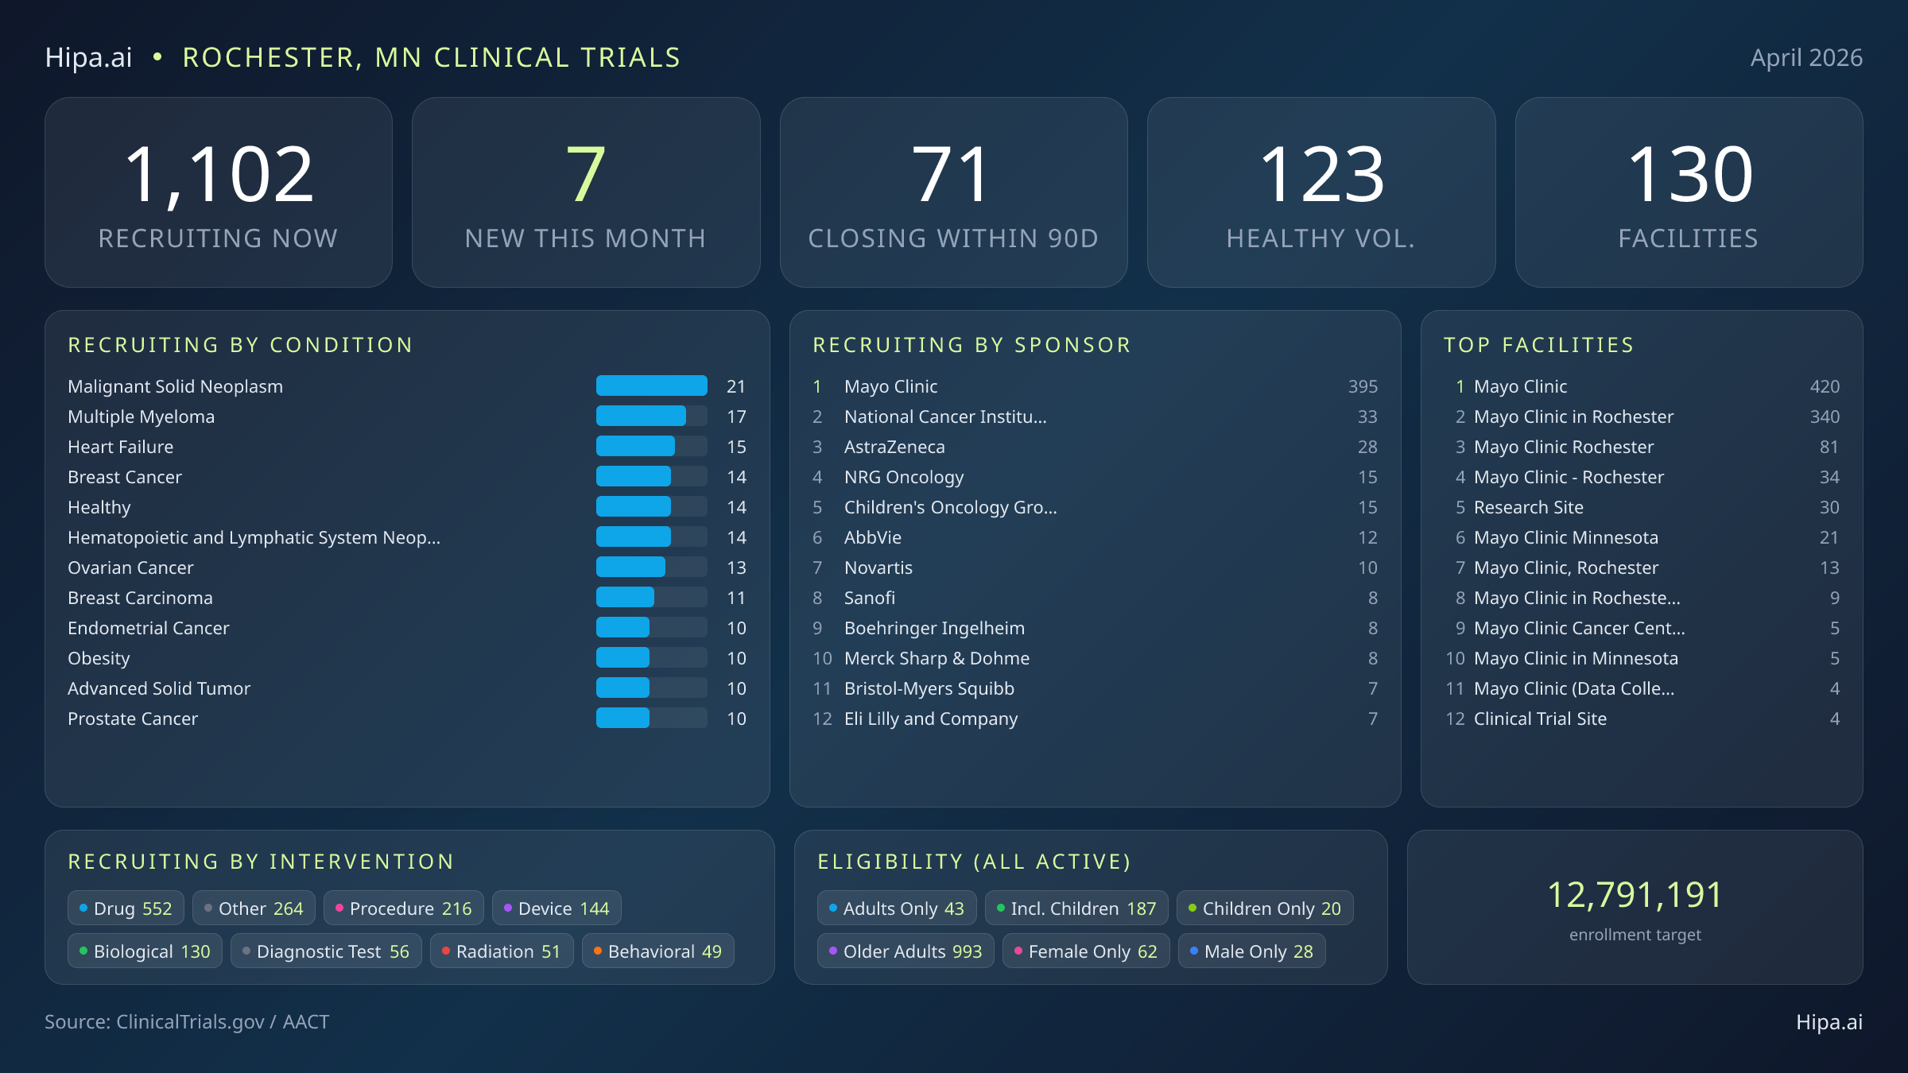
Task: Click the Biological 130 chip
Action: click(145, 951)
